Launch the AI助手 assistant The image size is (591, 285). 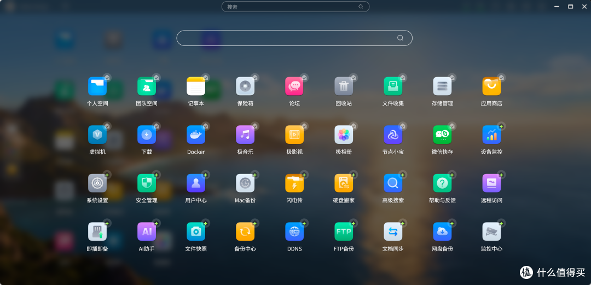147,231
